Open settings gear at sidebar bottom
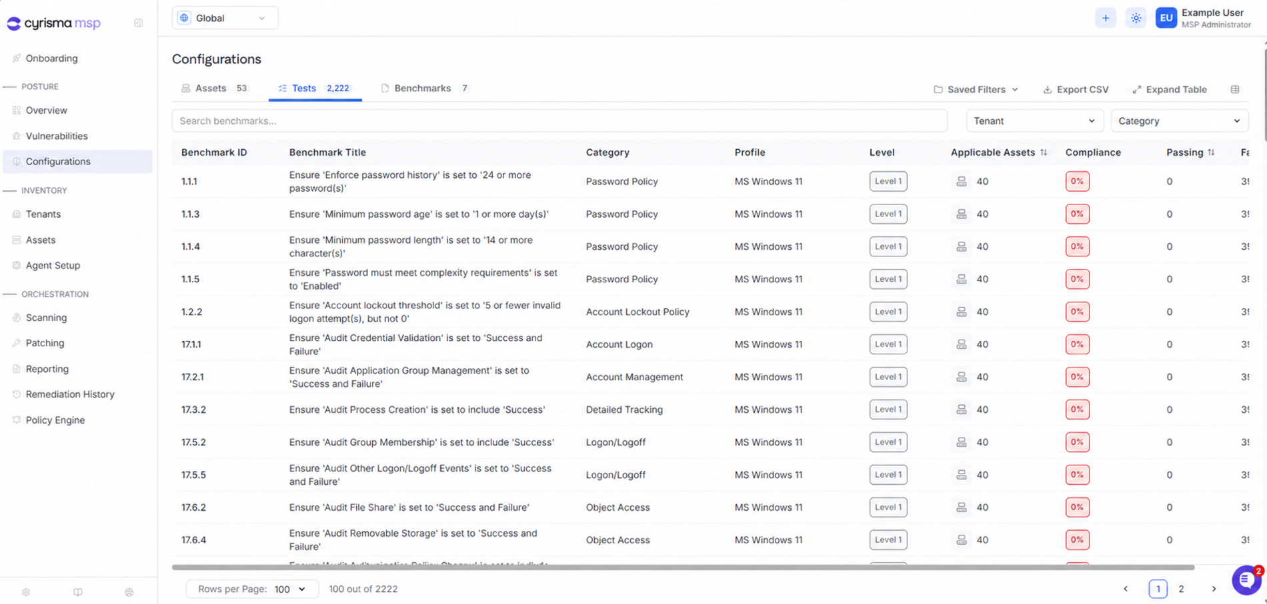Viewport: 1267px width, 604px height. click(26, 592)
